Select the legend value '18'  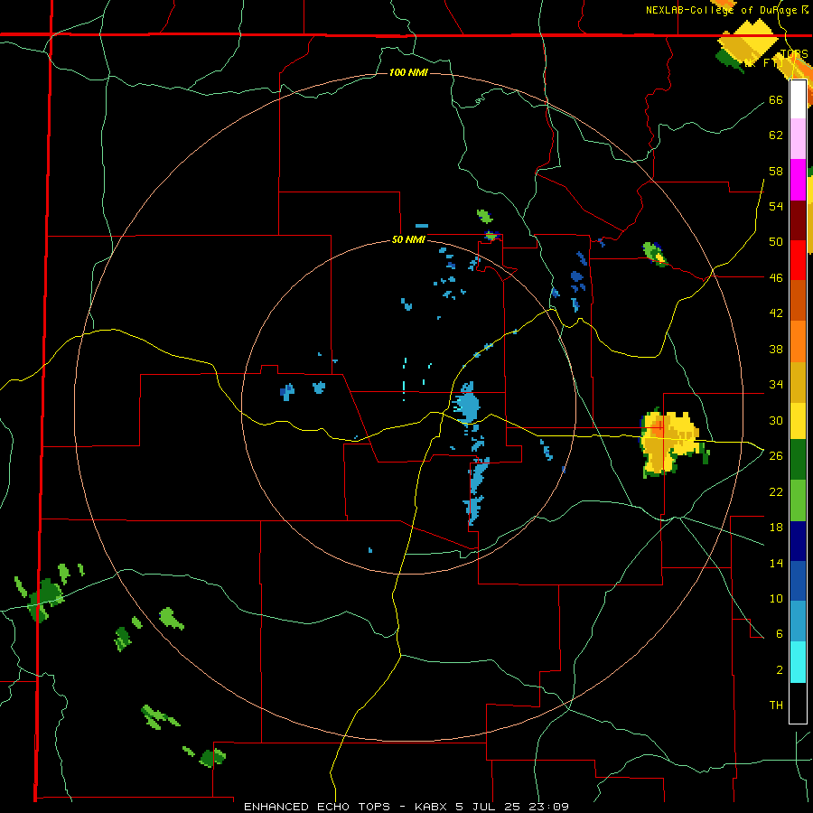(x=776, y=528)
